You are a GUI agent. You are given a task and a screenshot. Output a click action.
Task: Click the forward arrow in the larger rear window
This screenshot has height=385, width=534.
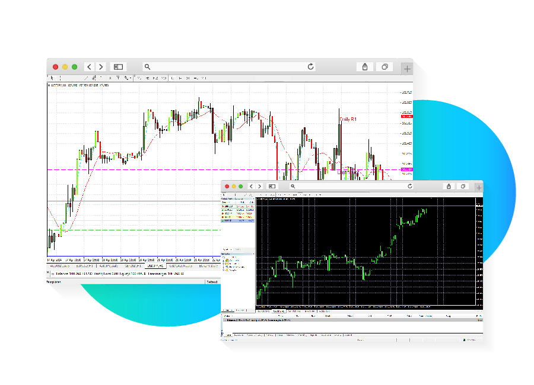tap(101, 67)
